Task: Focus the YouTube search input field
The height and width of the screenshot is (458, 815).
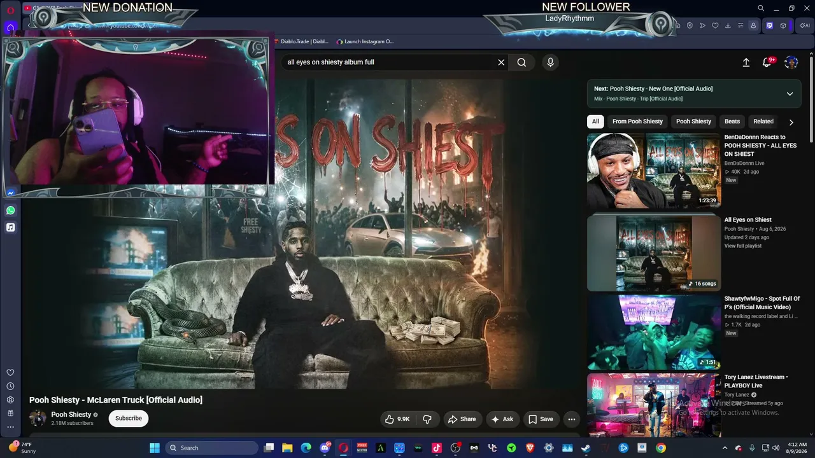Action: click(388, 62)
